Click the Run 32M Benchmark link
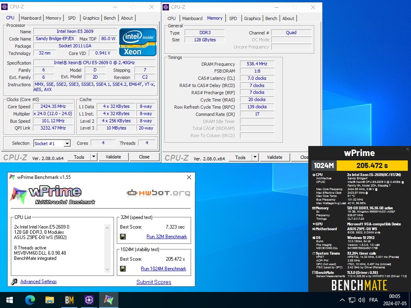411x308 pixels. pos(167,237)
